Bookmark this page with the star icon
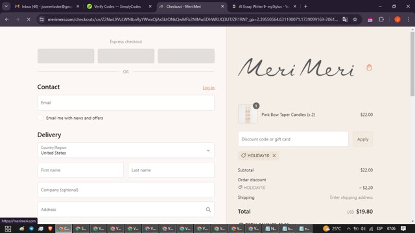The height and width of the screenshot is (233, 415). (355, 19)
